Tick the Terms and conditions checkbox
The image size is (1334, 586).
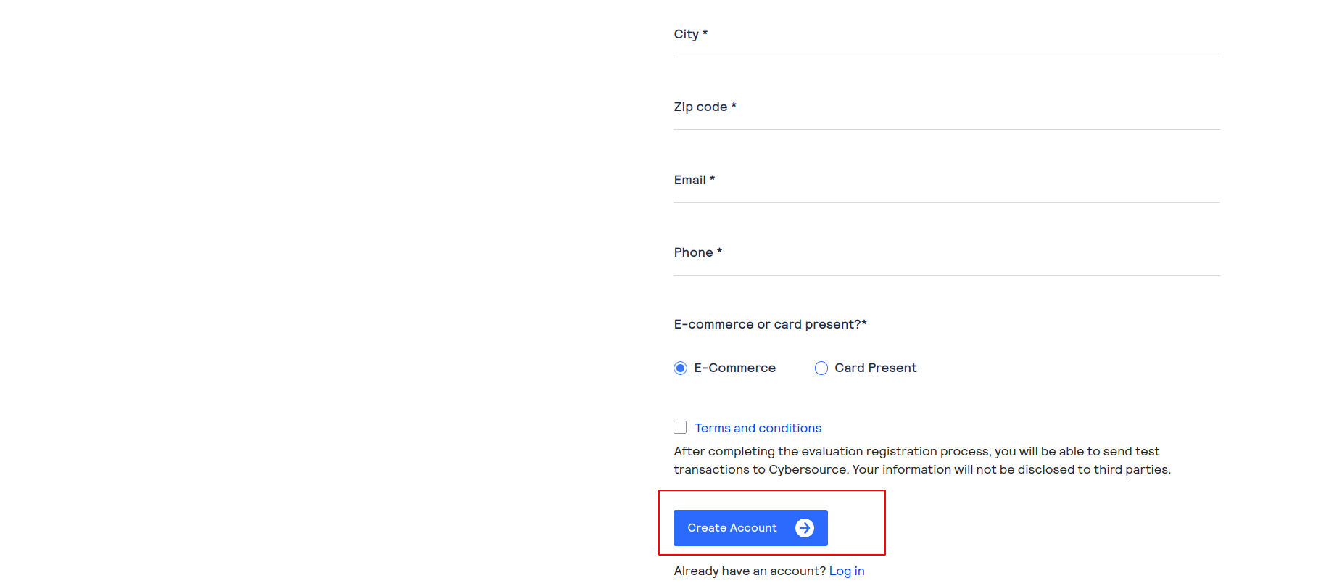pos(680,427)
